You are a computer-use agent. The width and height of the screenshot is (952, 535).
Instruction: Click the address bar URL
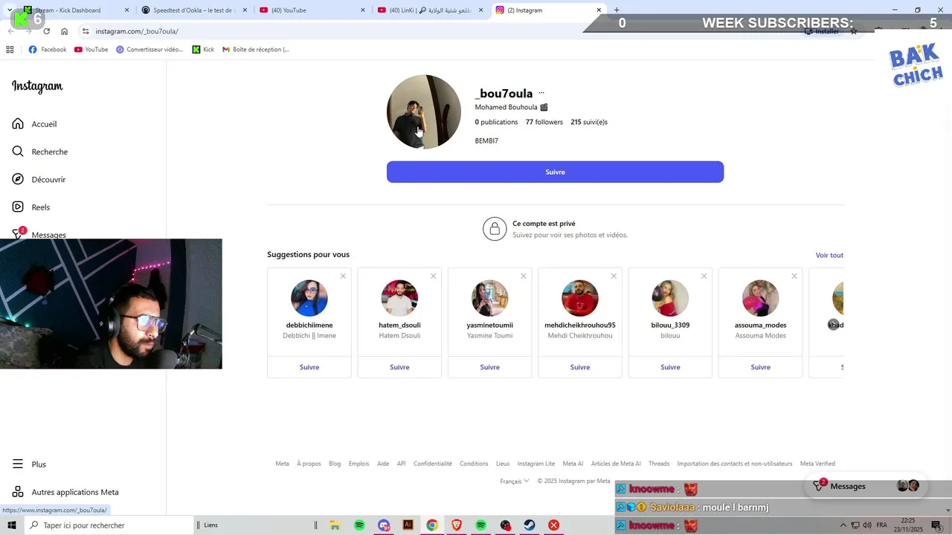(137, 31)
